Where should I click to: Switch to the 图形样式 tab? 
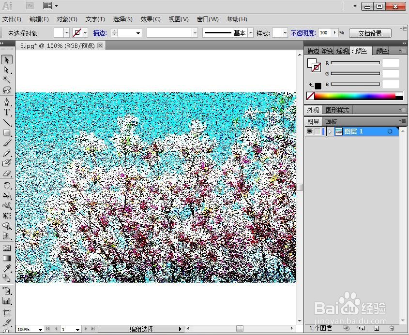[x=337, y=110]
